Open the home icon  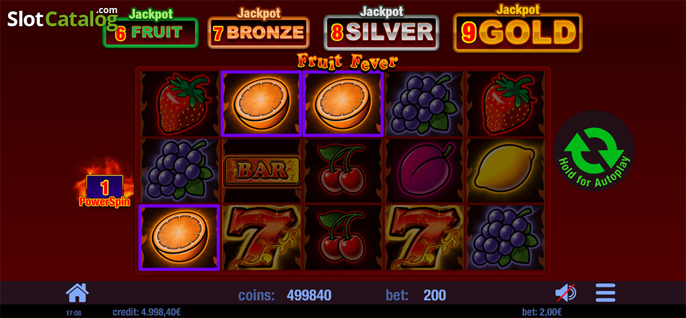click(77, 293)
